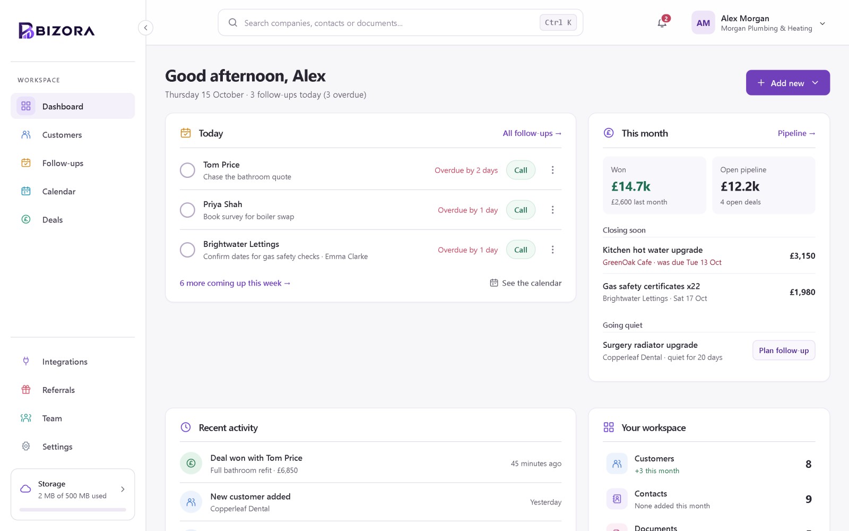This screenshot has height=531, width=849.
Task: Click the Settings gear icon
Action: [x=25, y=446]
